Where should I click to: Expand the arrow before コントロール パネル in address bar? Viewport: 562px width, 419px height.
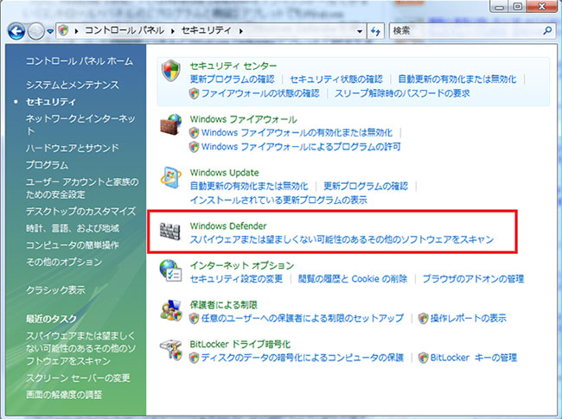[76, 31]
